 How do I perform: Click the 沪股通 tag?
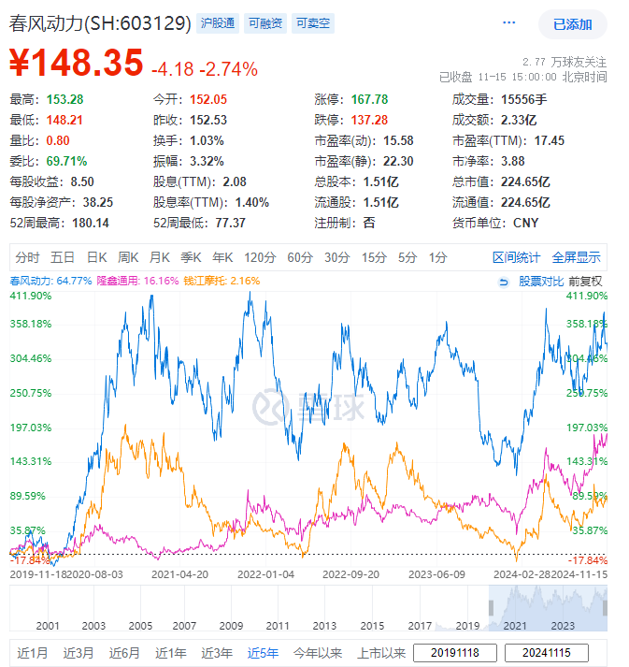[x=218, y=23]
